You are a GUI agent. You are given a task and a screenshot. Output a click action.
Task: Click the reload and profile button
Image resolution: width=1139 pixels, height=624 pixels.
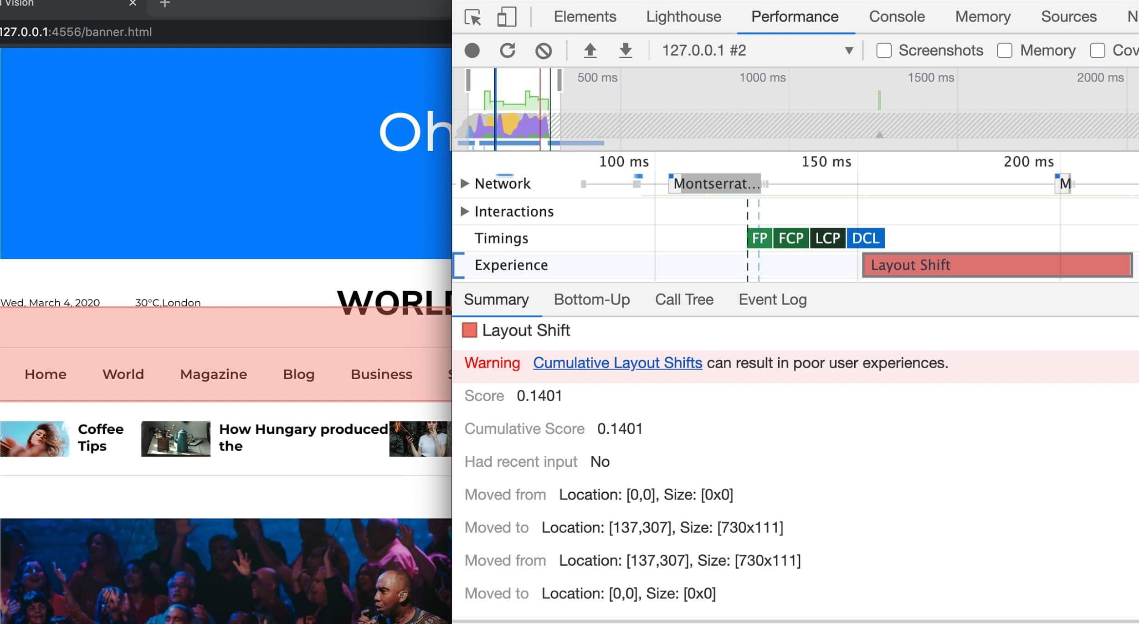click(x=508, y=50)
